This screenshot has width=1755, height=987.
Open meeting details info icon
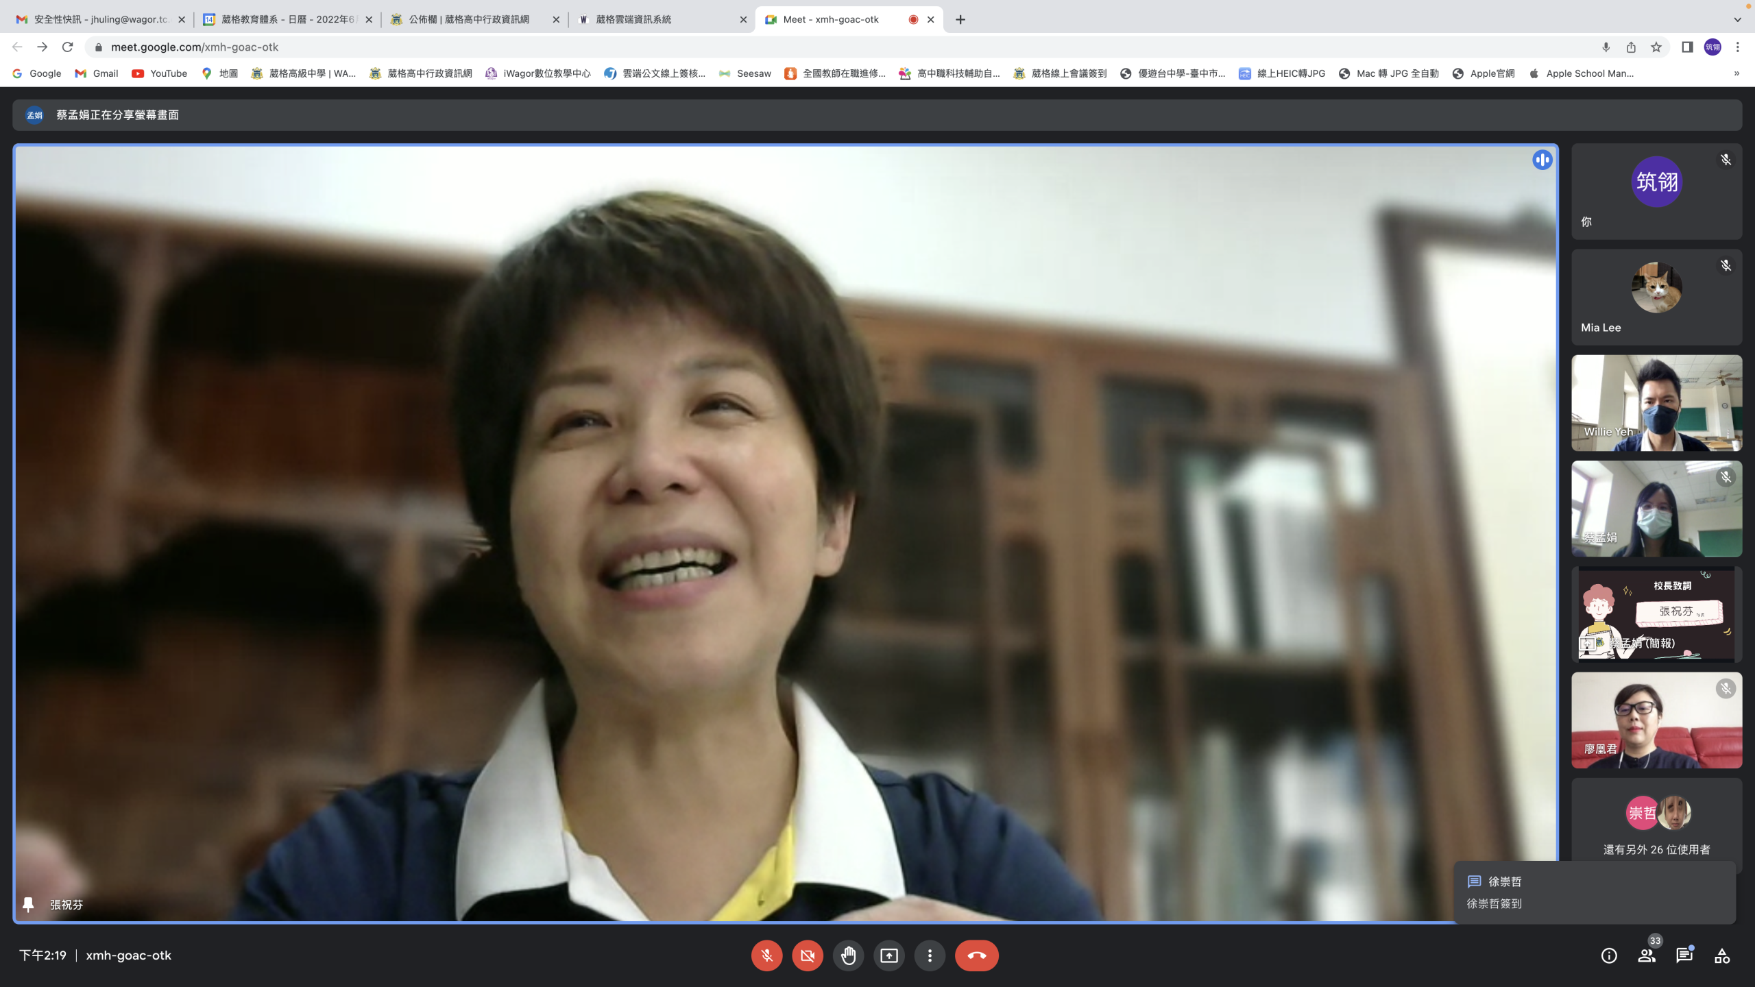[1608, 955]
